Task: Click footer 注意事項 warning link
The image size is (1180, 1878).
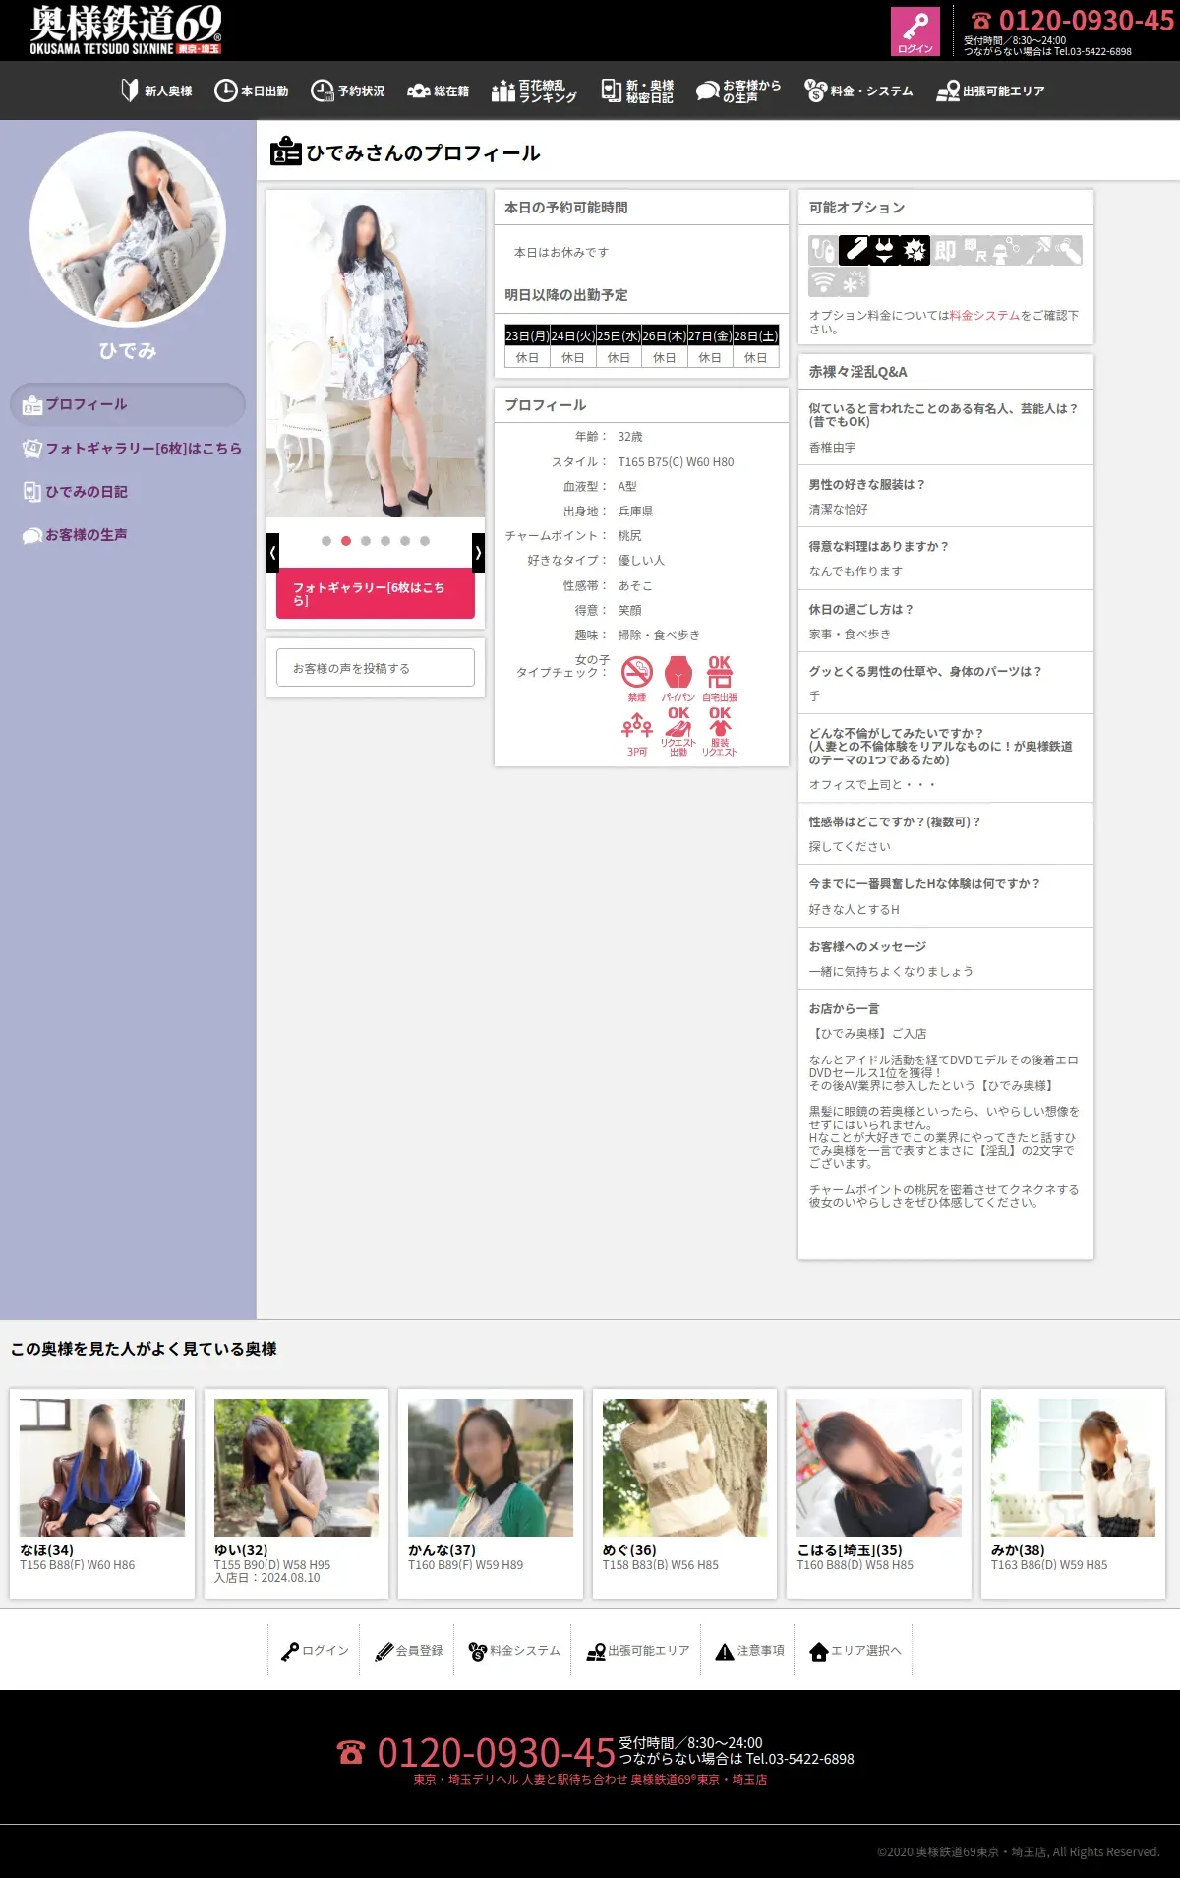Action: tap(749, 1650)
